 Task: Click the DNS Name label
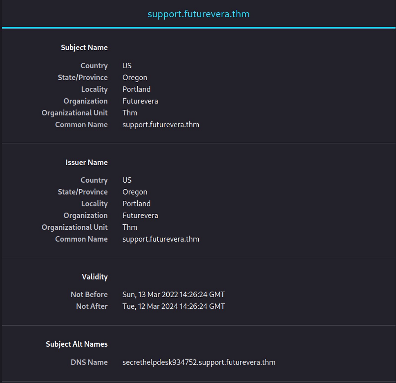[89, 362]
